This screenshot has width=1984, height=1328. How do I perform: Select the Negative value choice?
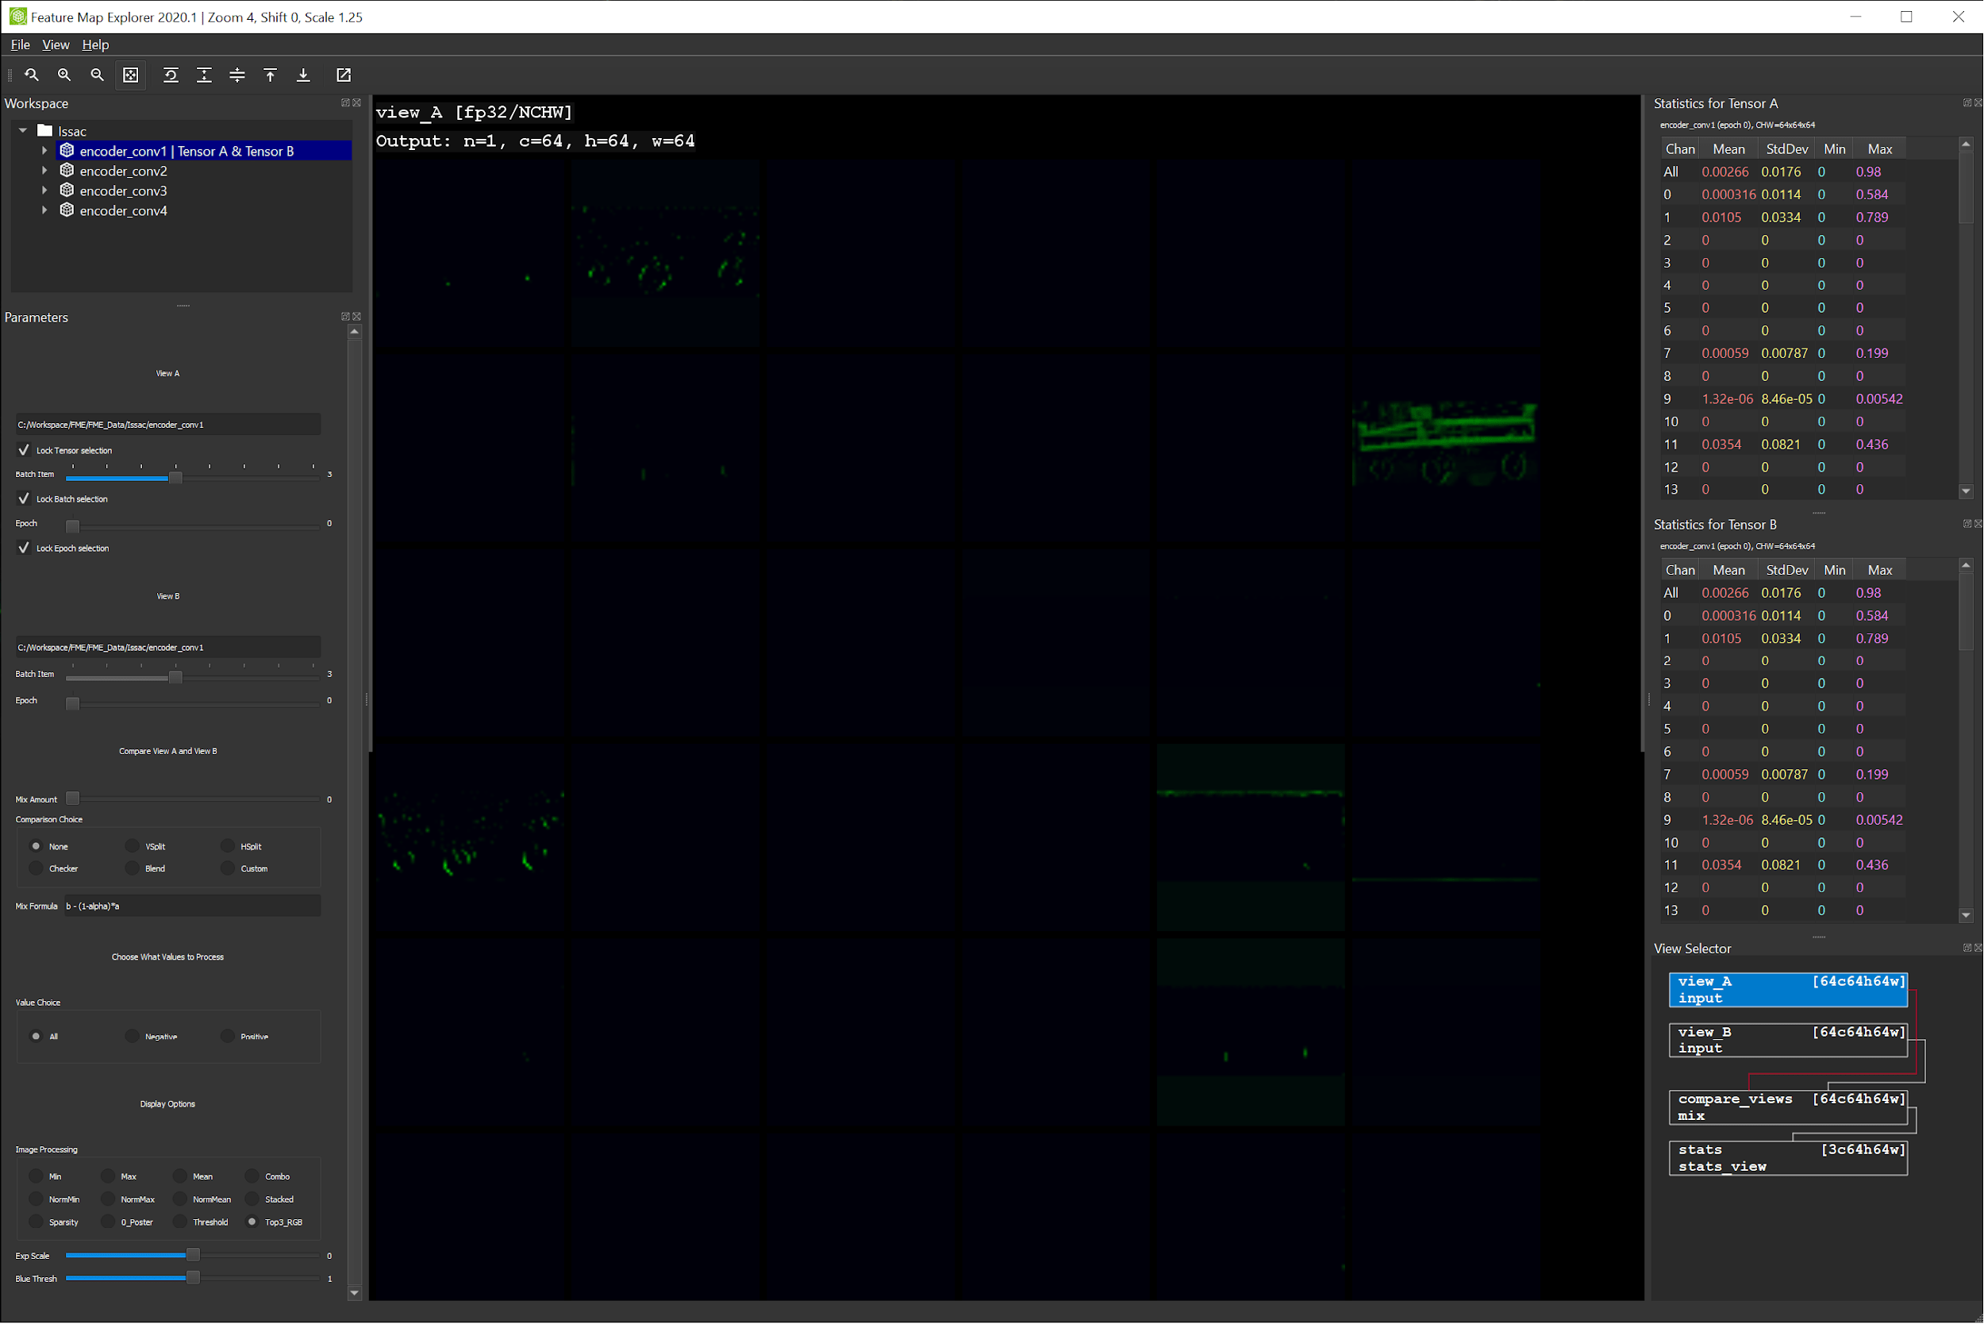(x=132, y=1037)
